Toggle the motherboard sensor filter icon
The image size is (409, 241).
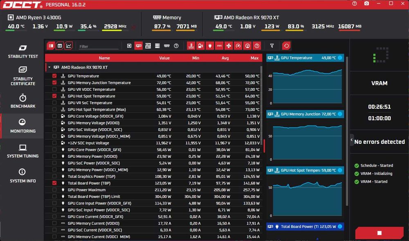point(148,46)
